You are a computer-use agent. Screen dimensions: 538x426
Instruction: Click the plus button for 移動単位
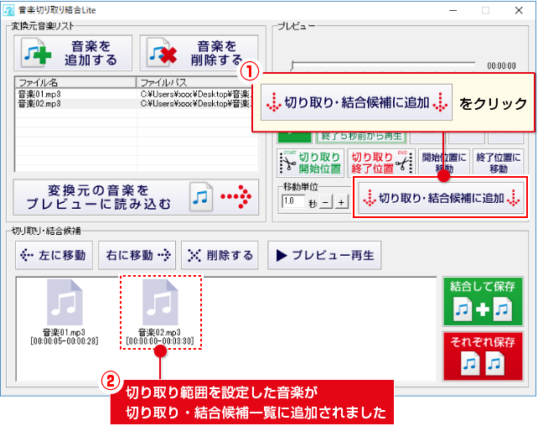point(341,202)
